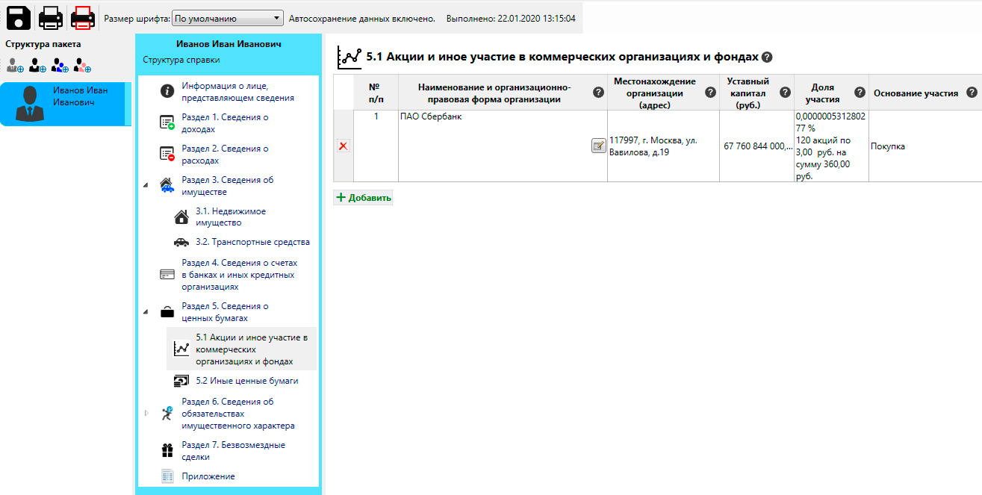This screenshot has height=495, width=982.
Task: Open Раздел 7. Безвозмездные сделки
Action: click(233, 451)
